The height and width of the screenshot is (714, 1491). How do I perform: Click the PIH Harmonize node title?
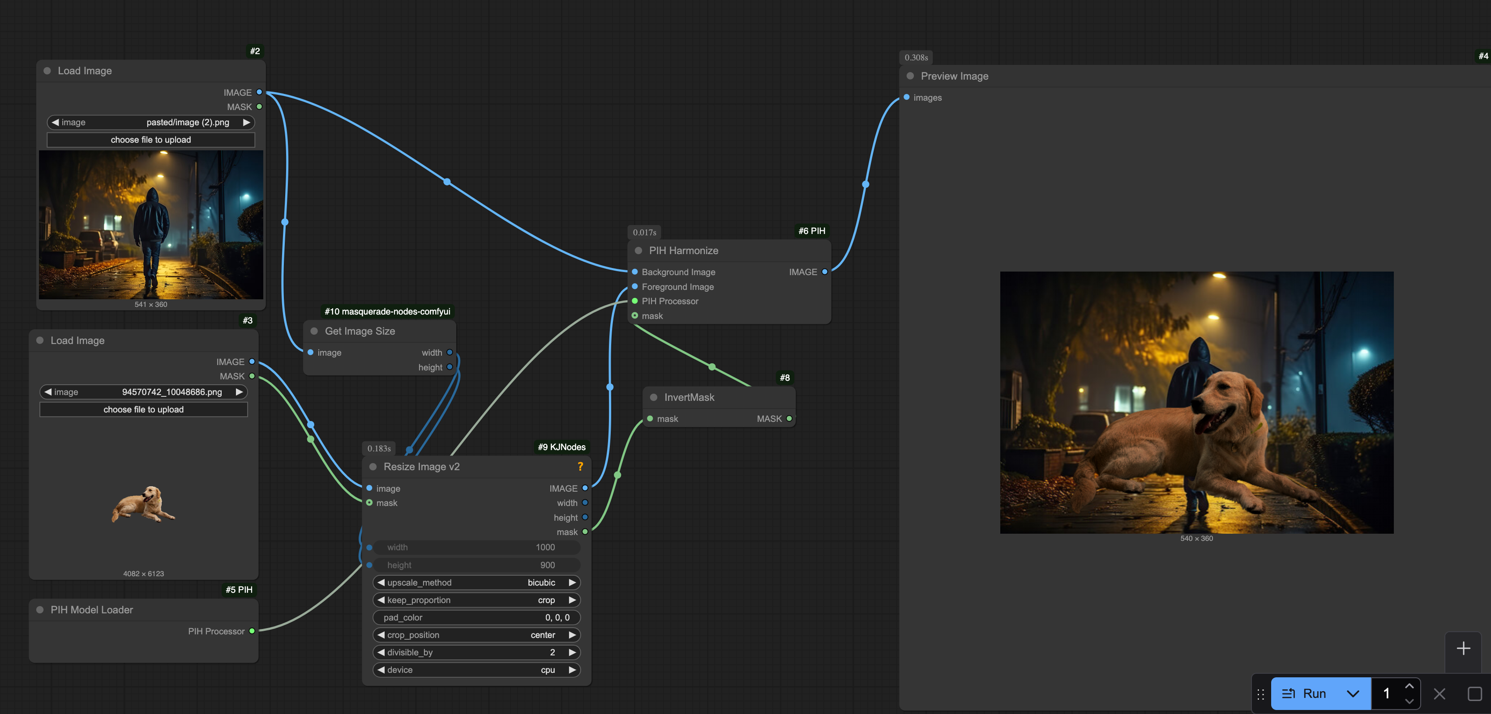point(684,251)
